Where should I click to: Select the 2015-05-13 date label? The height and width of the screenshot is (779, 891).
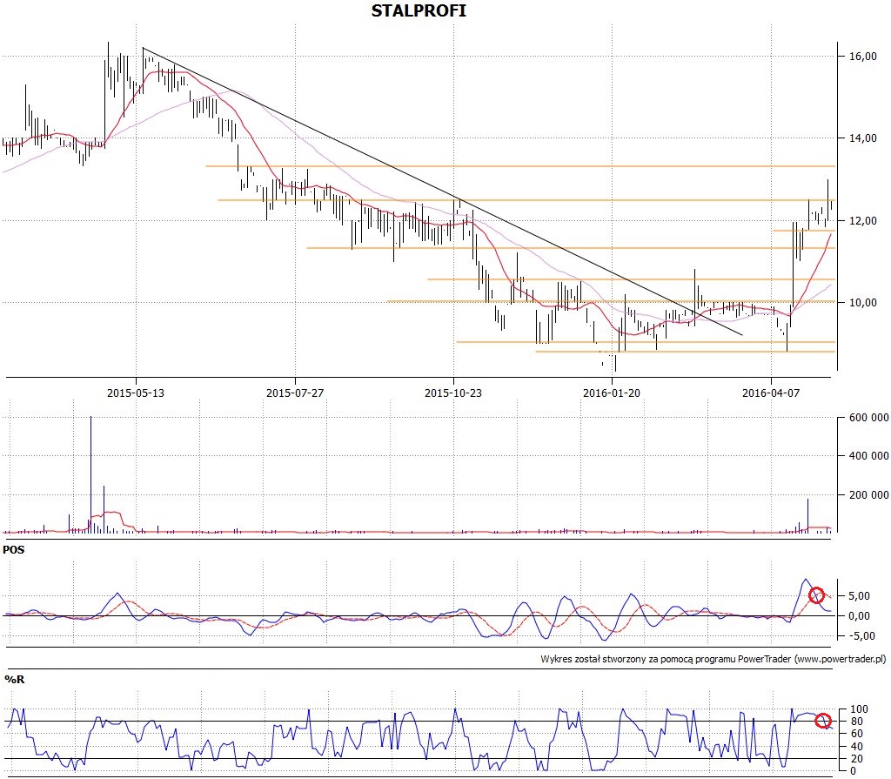point(136,393)
